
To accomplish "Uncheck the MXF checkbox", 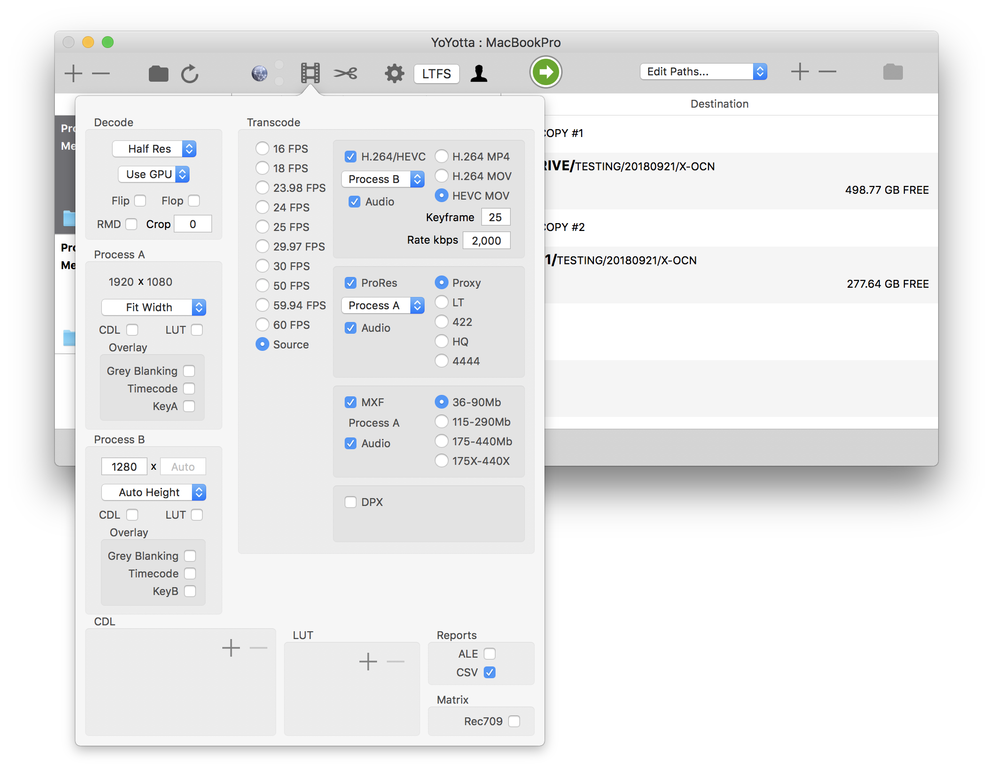I will tap(351, 402).
